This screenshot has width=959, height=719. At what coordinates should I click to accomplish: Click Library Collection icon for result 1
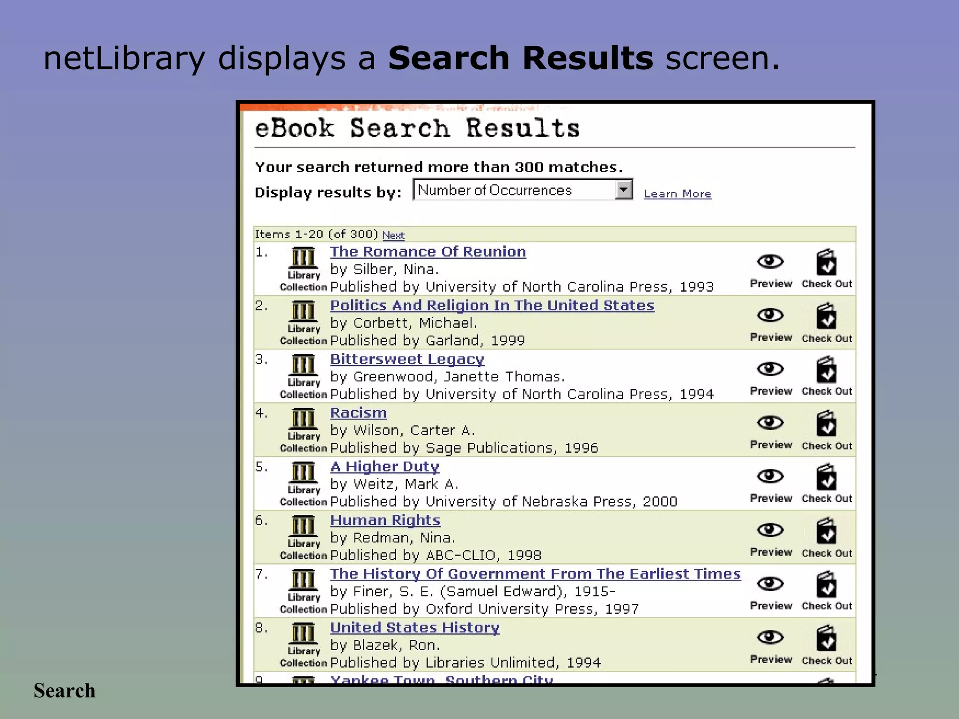(303, 269)
